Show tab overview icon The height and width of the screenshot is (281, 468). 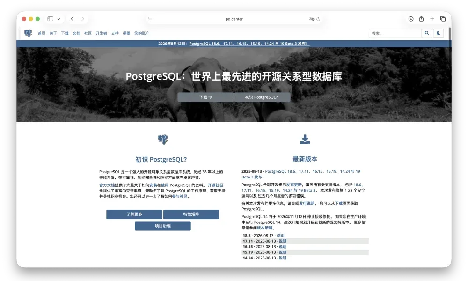point(443,19)
